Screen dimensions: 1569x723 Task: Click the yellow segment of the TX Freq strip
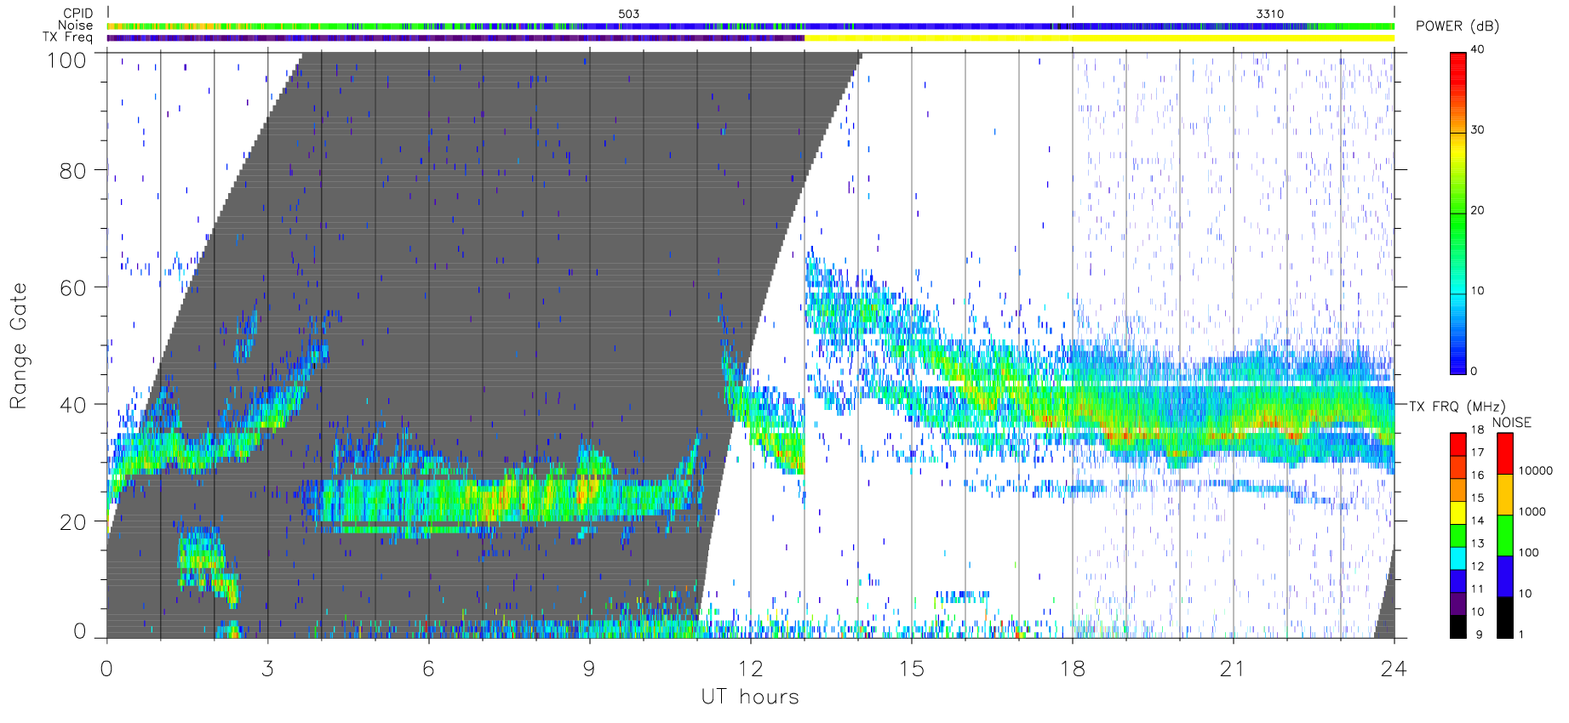1099,37
